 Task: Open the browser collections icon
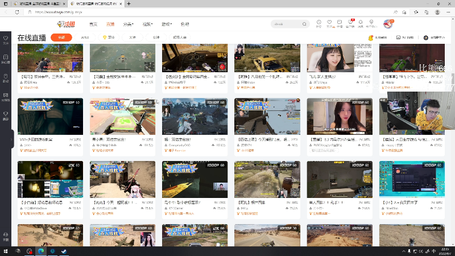point(426,12)
